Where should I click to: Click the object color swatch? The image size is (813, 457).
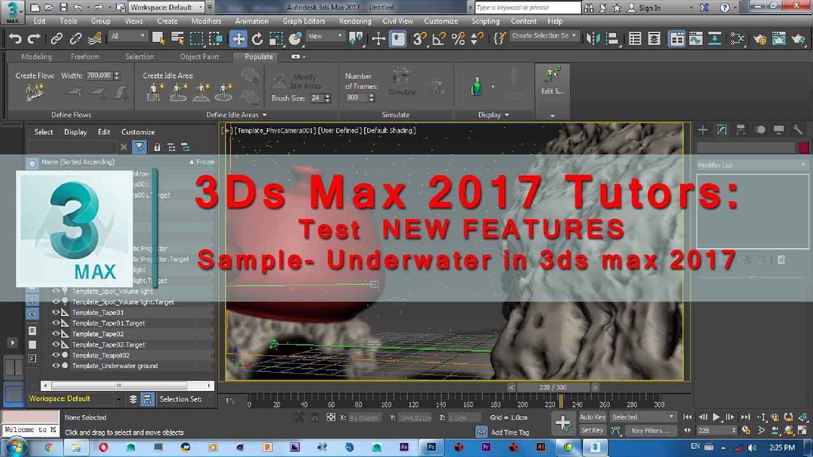click(x=803, y=147)
